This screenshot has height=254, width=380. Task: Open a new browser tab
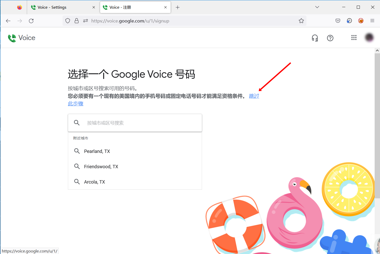[x=178, y=7]
